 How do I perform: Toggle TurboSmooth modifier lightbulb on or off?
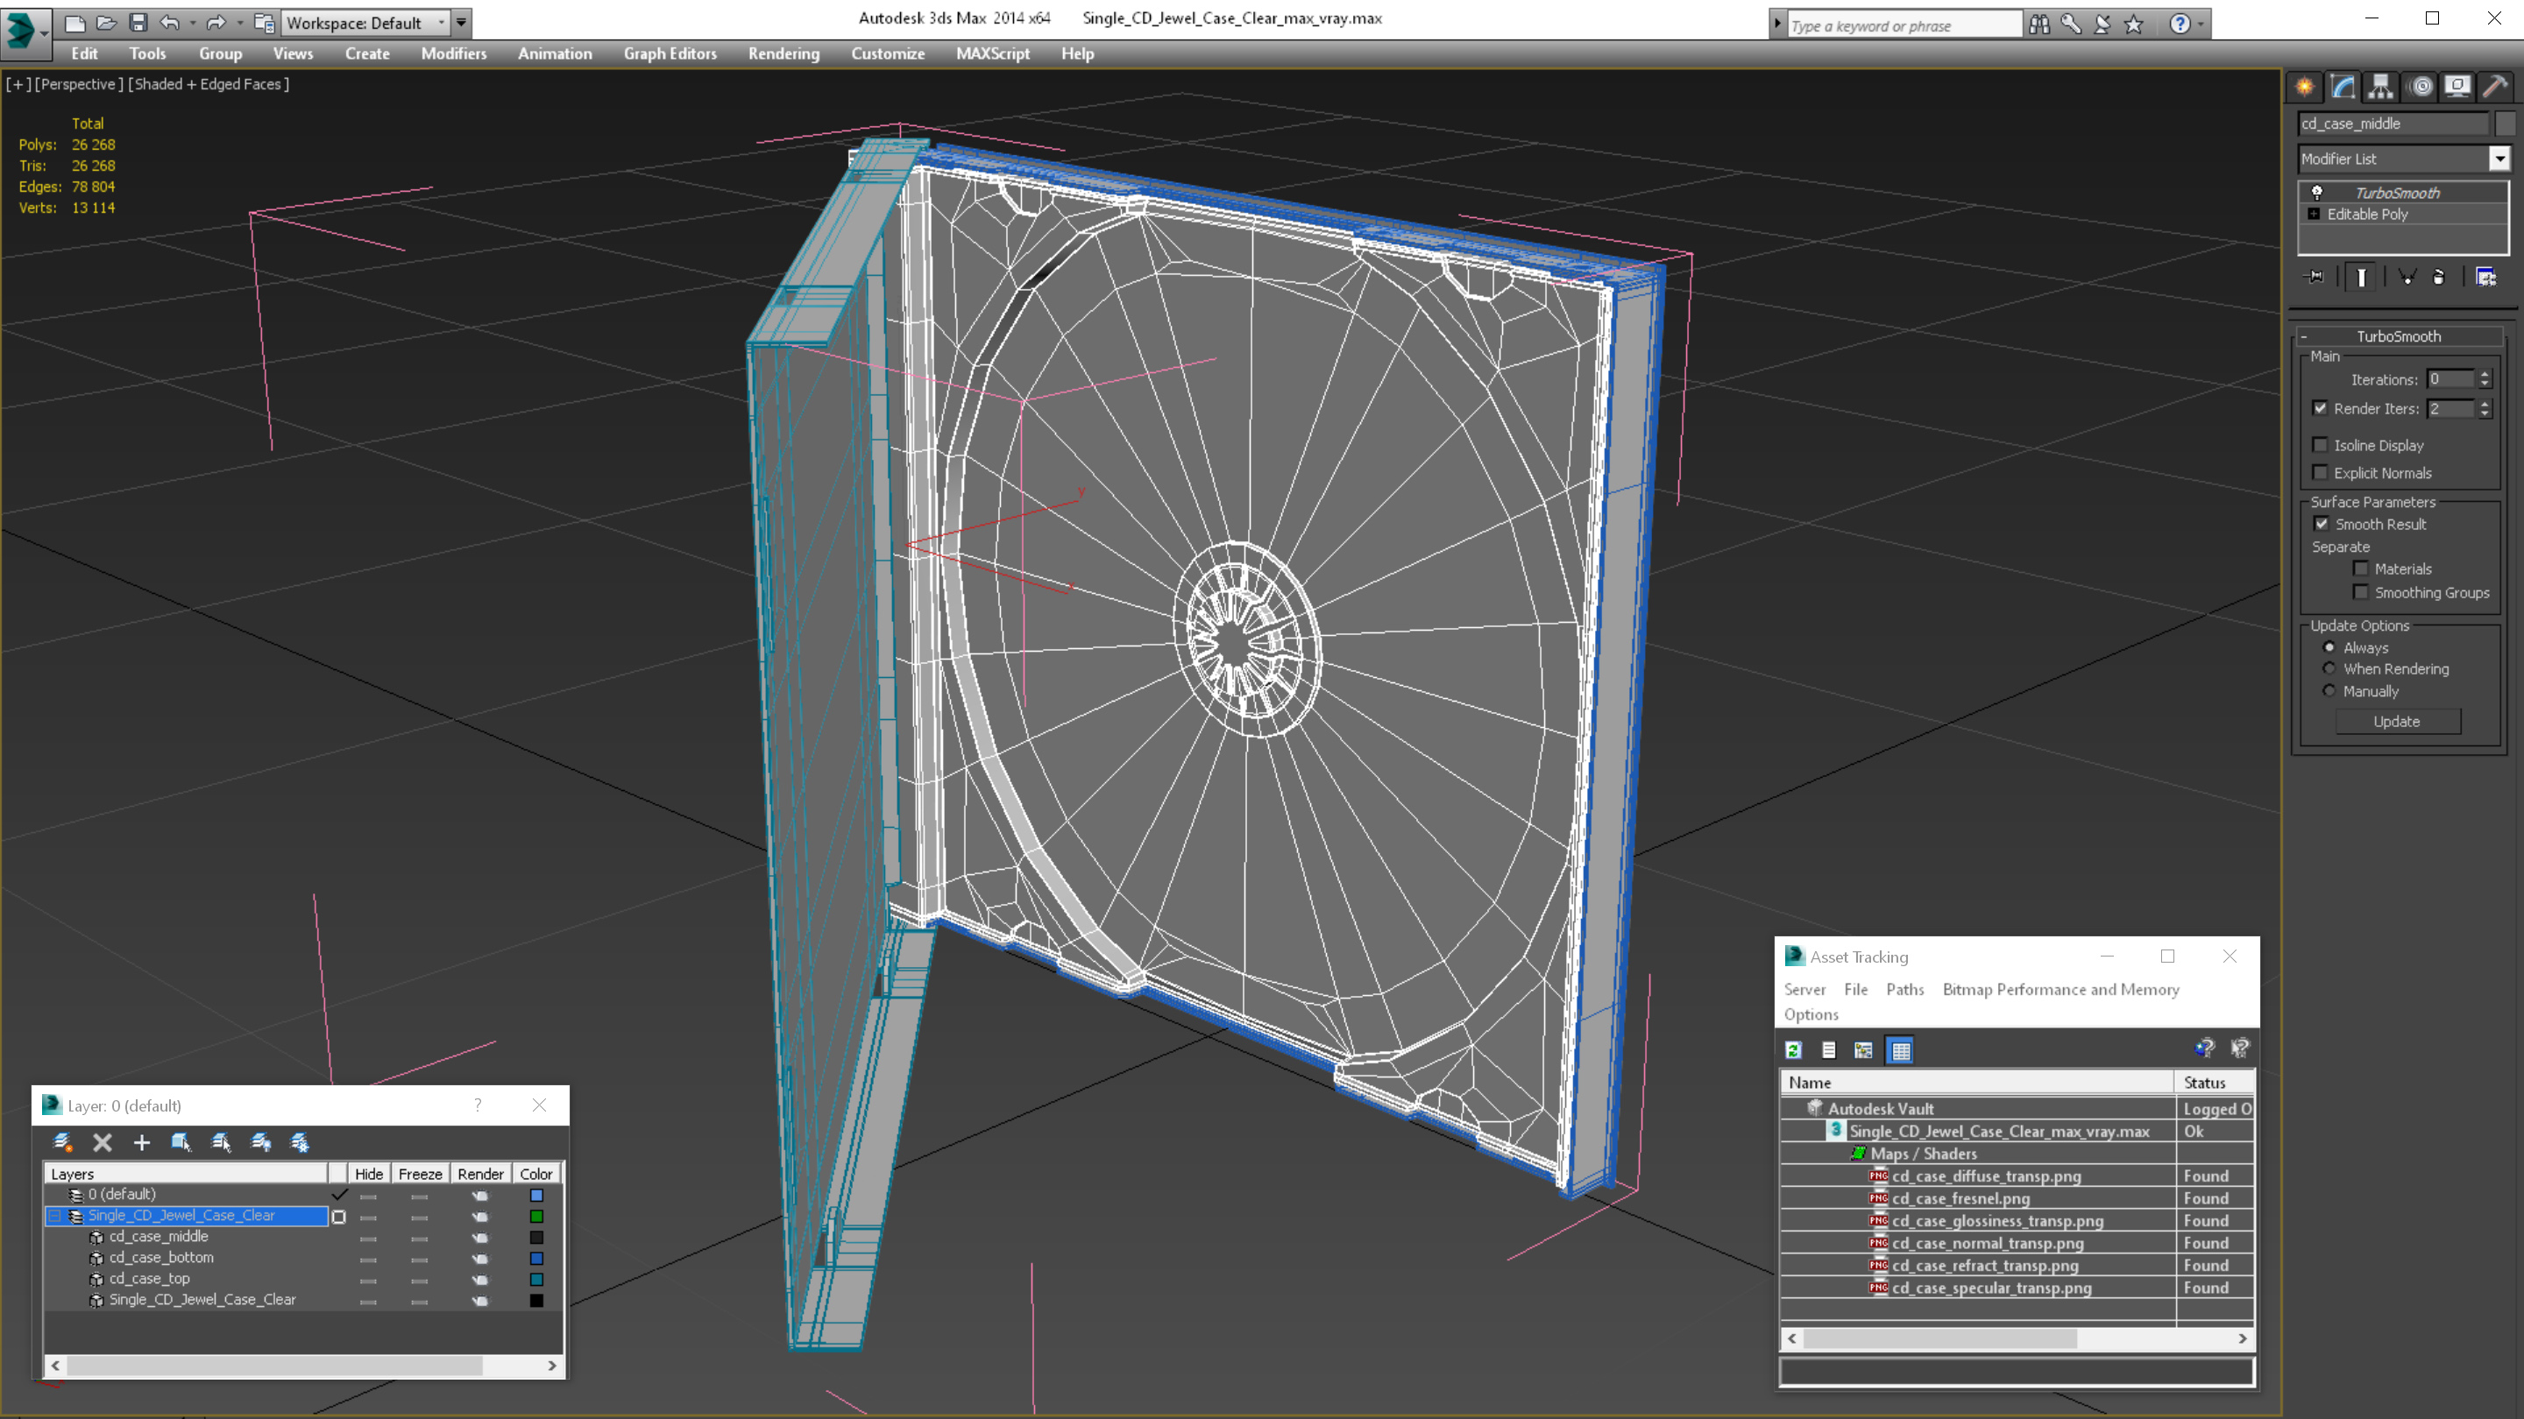pos(2316,193)
